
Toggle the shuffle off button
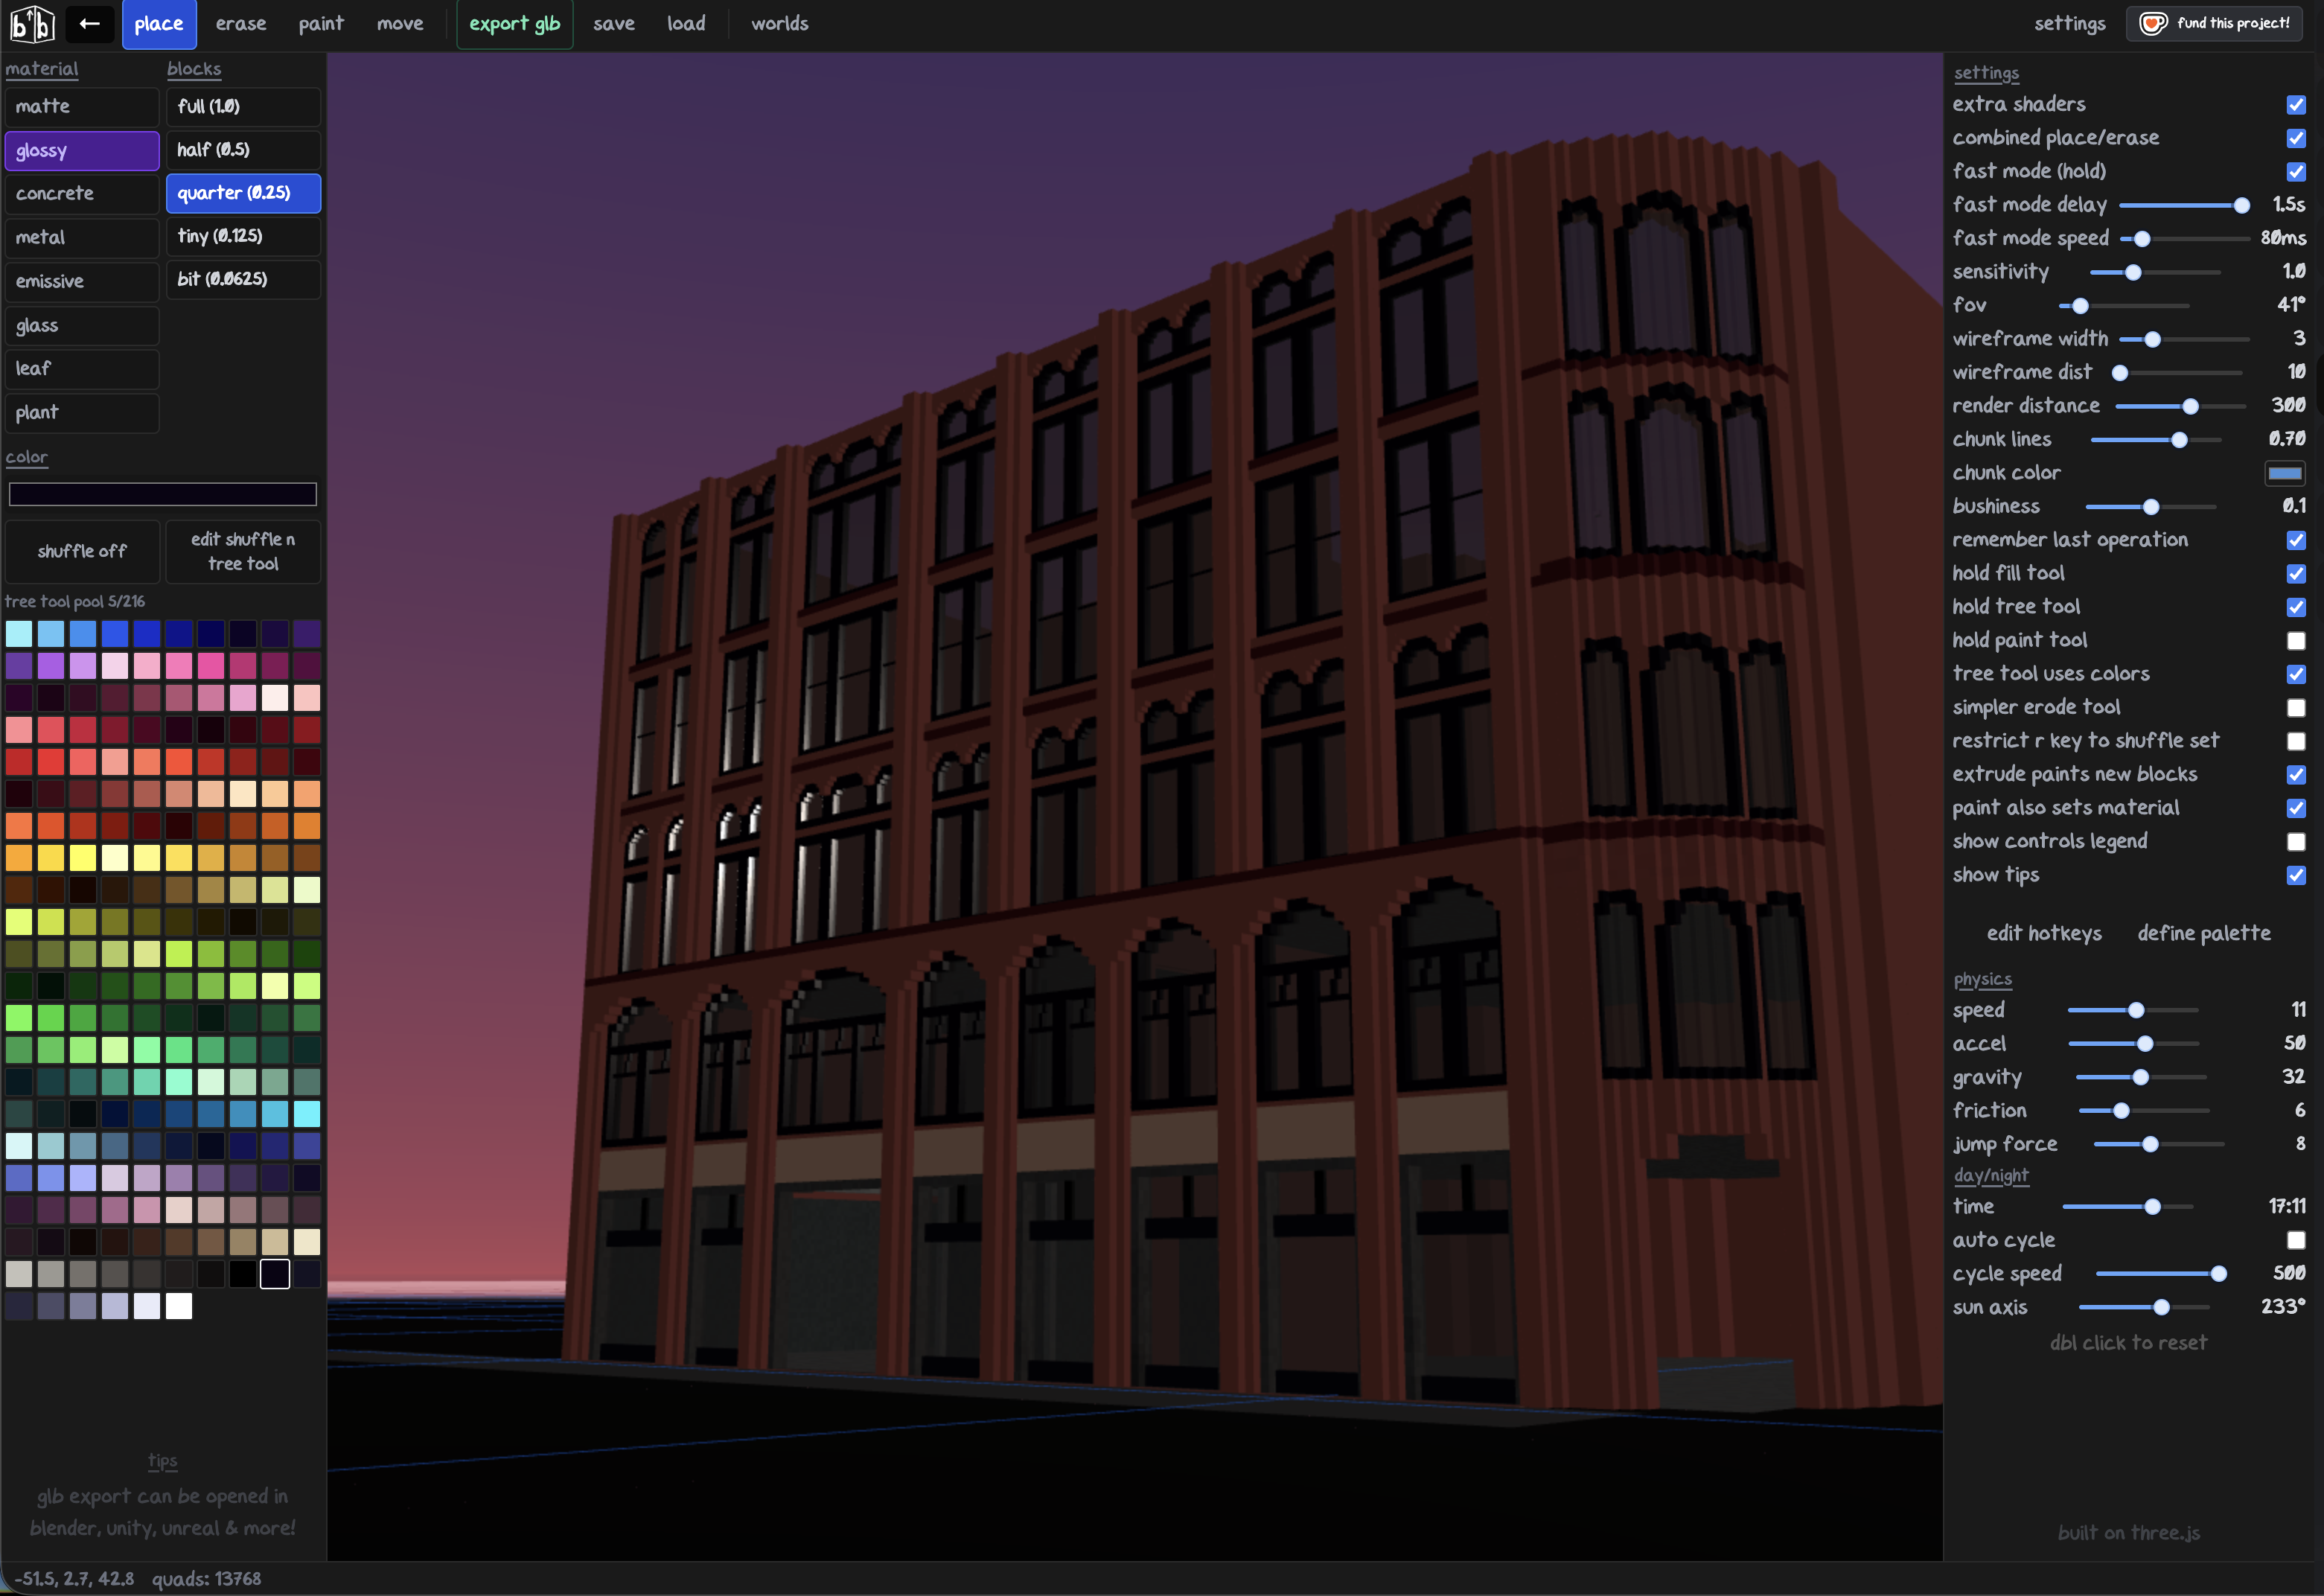[82, 551]
